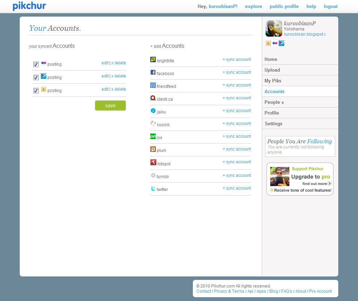
Task: Expand the People » sidebar item
Action: (x=300, y=102)
